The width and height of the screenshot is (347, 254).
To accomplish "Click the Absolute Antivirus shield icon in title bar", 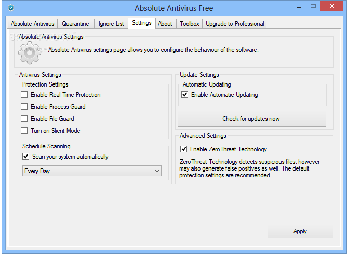I will (x=10, y=8).
